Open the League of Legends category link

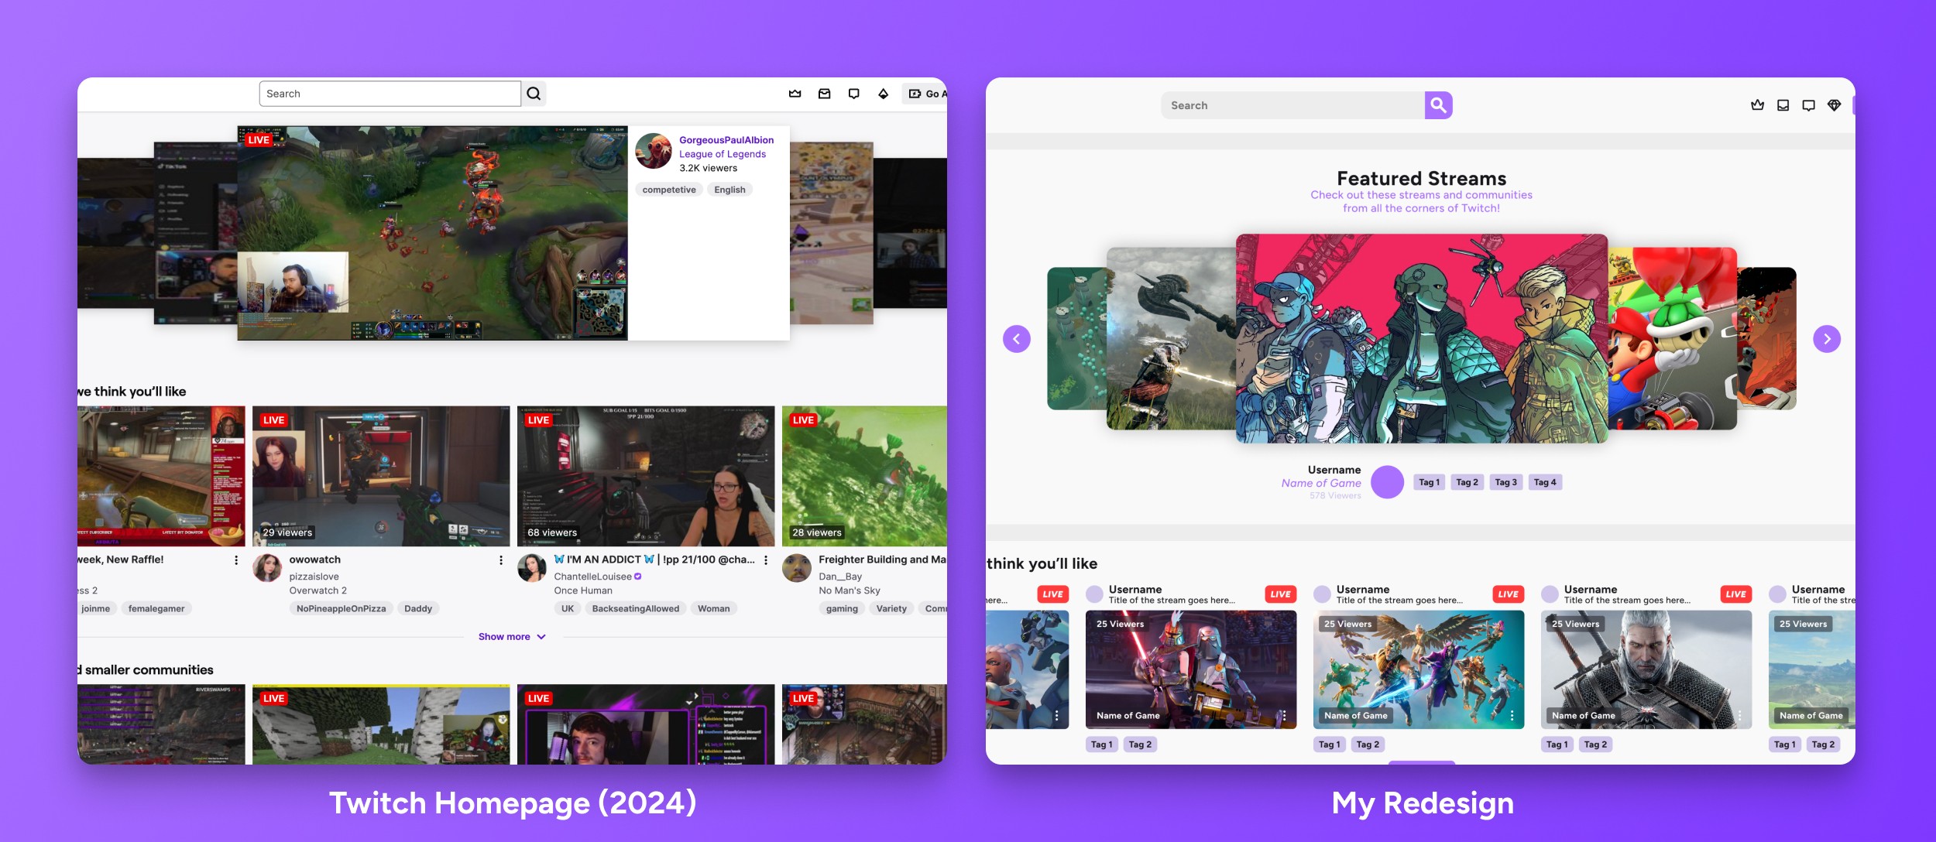coord(723,154)
